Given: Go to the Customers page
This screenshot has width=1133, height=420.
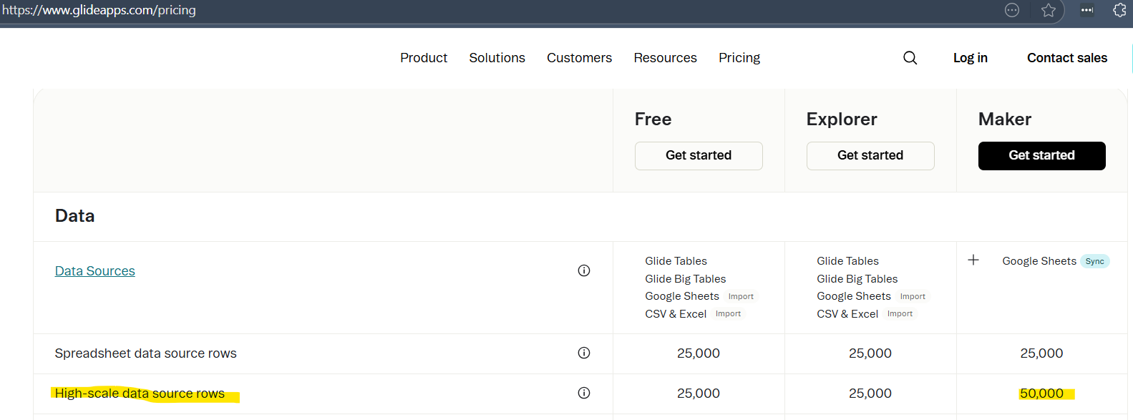Looking at the screenshot, I should point(579,58).
